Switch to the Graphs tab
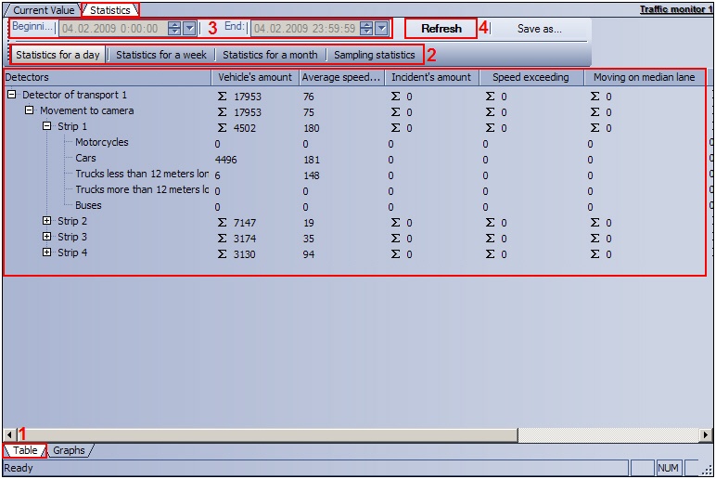Image resolution: width=716 pixels, height=479 pixels. [x=69, y=450]
